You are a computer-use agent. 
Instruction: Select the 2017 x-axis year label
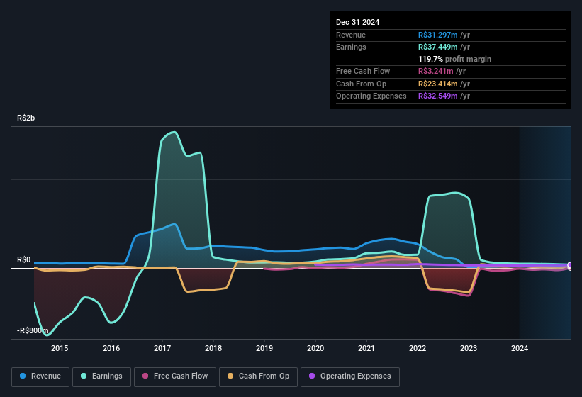(x=162, y=348)
